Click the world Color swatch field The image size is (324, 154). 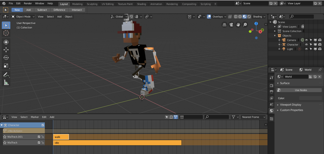[310, 98]
